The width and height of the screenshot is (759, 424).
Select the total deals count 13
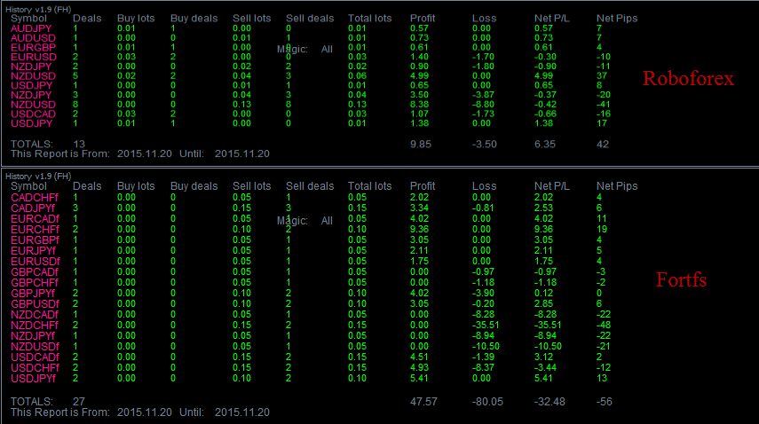tap(79, 144)
